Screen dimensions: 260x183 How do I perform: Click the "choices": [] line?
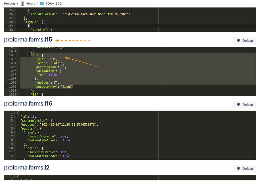tap(47, 83)
